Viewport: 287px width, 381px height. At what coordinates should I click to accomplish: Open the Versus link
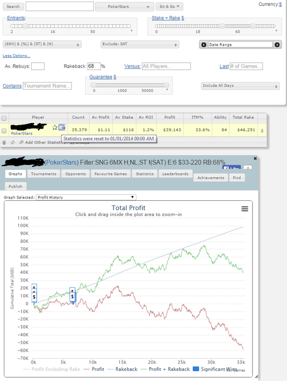point(132,66)
